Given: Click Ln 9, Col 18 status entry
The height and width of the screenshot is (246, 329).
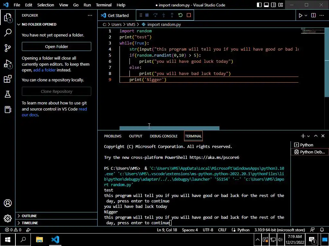Looking at the screenshot, I should (x=167, y=230).
